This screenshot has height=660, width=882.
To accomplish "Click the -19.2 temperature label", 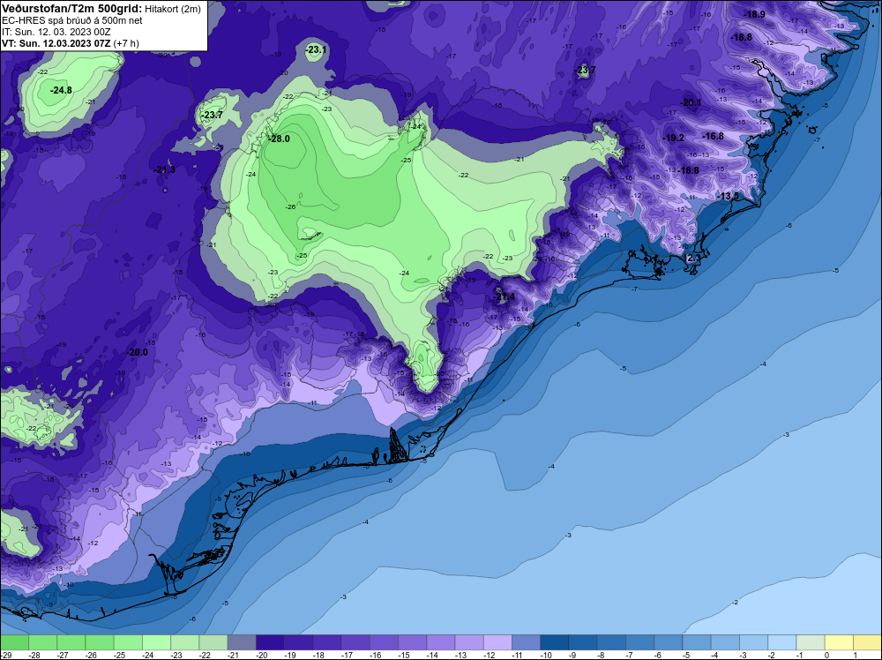I will pos(674,138).
